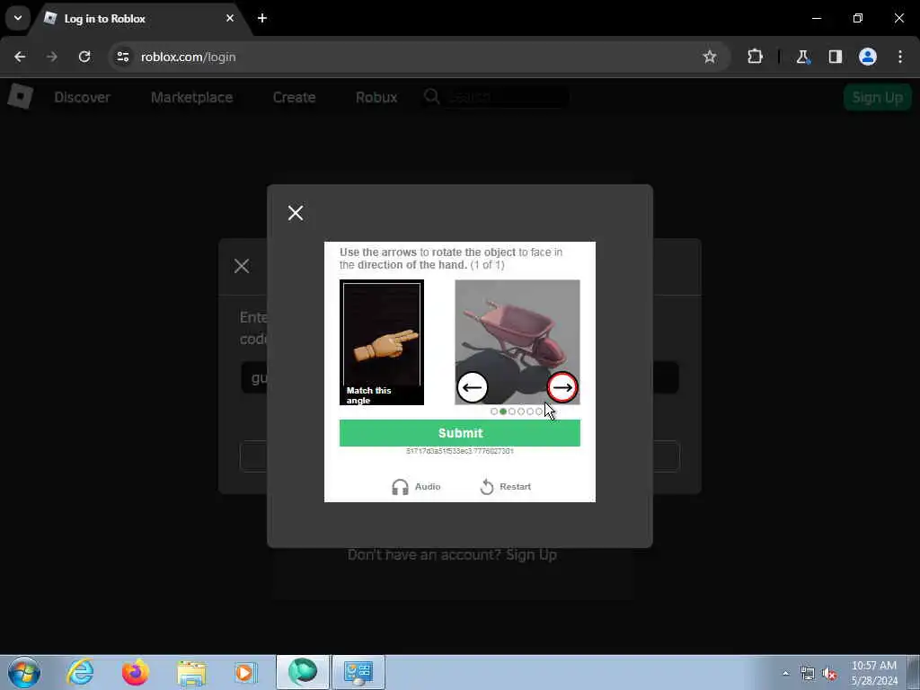This screenshot has height=690, width=920.
Task: Submit the captcha answer
Action: click(459, 433)
